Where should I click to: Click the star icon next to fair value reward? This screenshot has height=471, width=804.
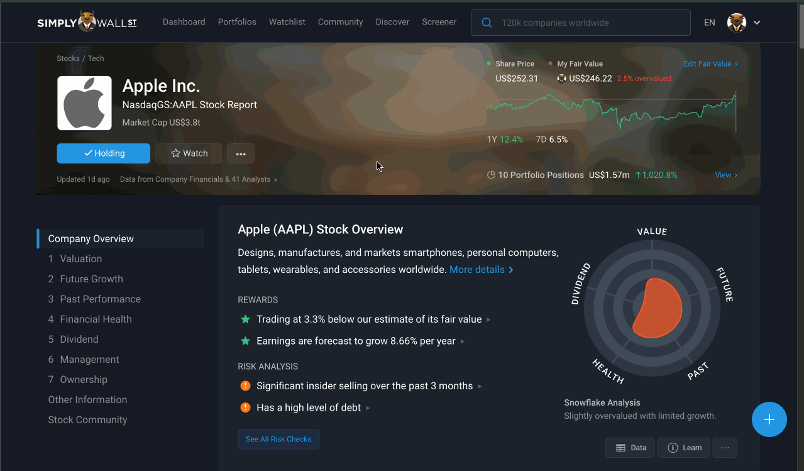tap(245, 319)
